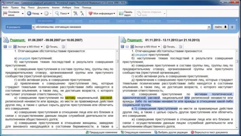Open print preview icon in 2013 pane
The width and height of the screenshot is (241, 136).
[x=180, y=46]
